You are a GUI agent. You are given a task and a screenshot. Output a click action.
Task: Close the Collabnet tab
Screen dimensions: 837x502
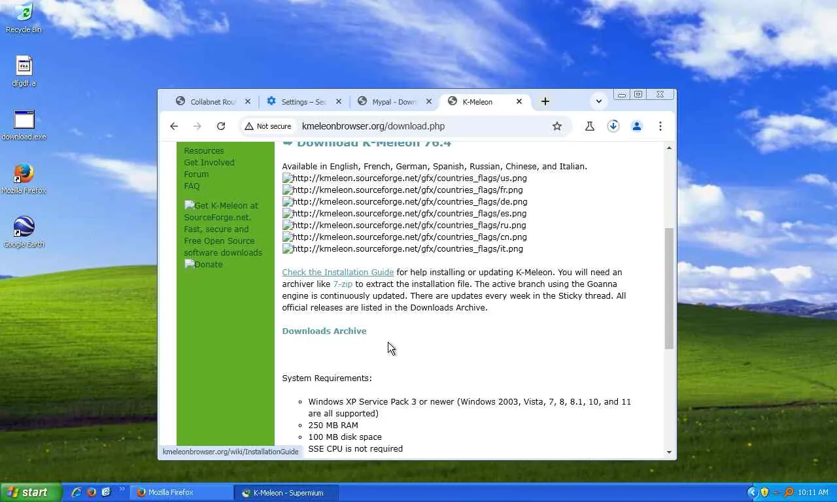tap(248, 102)
